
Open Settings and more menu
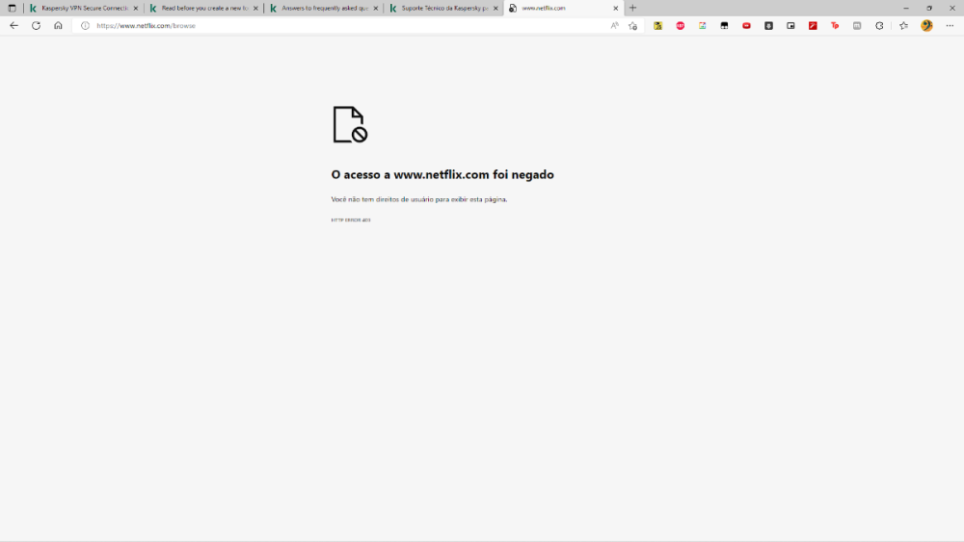click(x=950, y=26)
